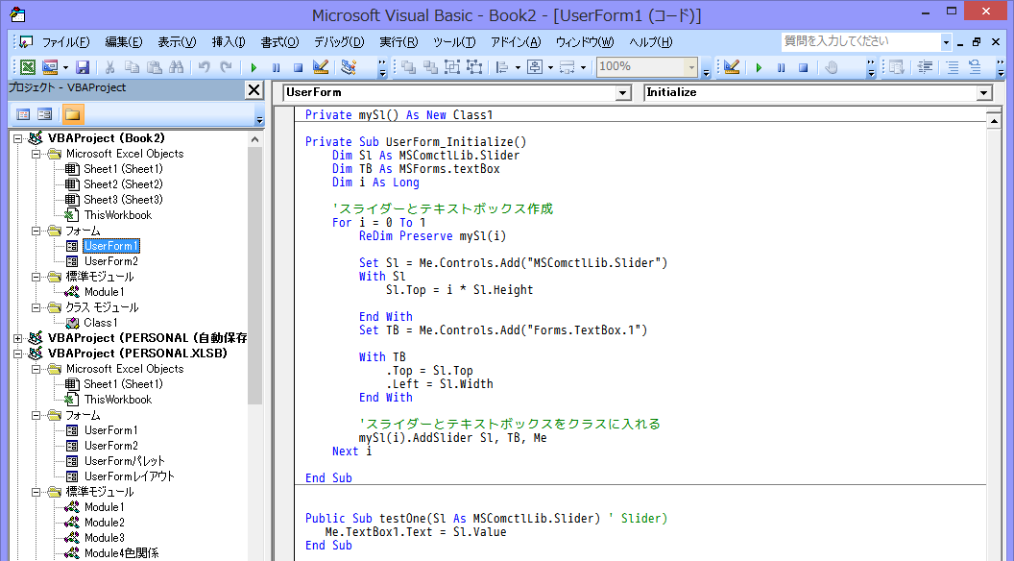Open the Initialize procedure dropdown
This screenshot has height=561, width=1014.
click(983, 93)
